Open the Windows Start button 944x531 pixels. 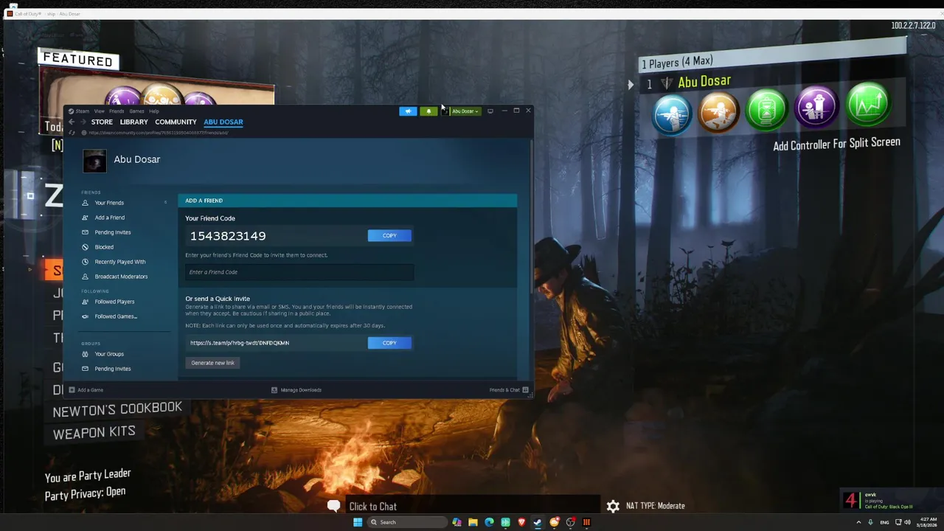(358, 522)
